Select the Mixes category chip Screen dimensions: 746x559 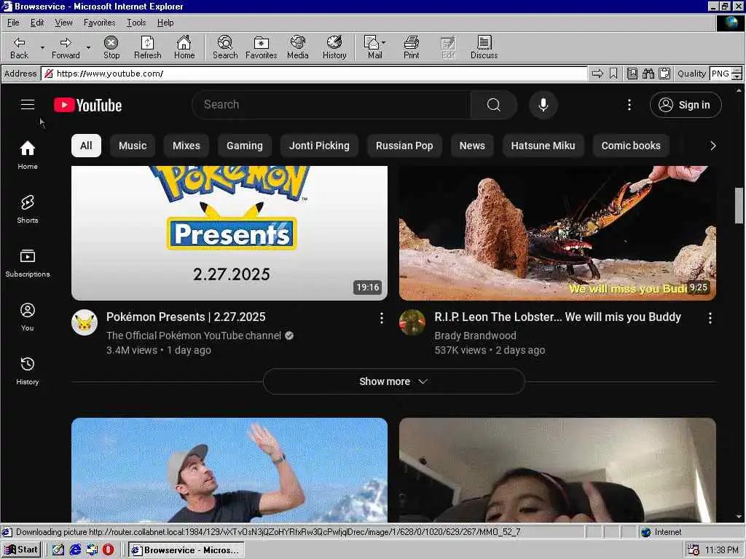(x=186, y=146)
